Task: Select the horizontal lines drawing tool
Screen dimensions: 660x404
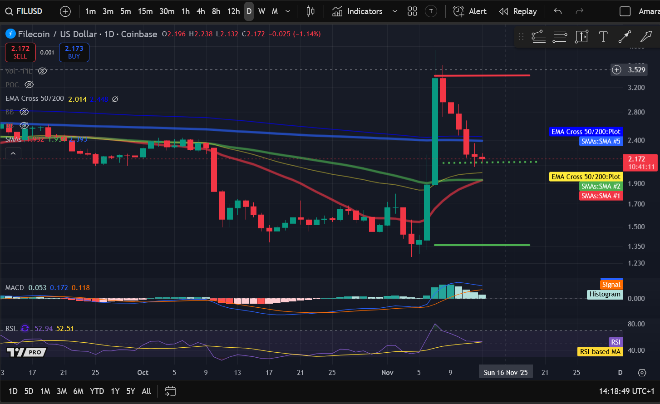Action: (x=560, y=36)
